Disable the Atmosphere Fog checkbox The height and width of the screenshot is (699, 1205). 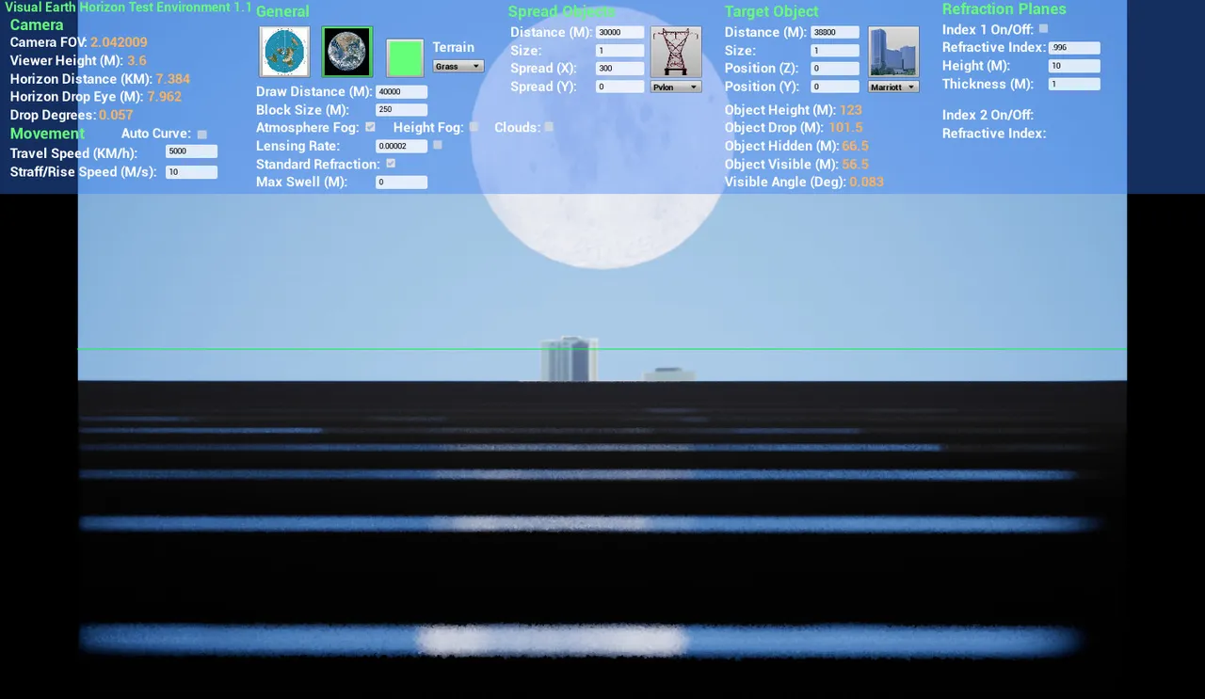pyautogui.click(x=370, y=126)
